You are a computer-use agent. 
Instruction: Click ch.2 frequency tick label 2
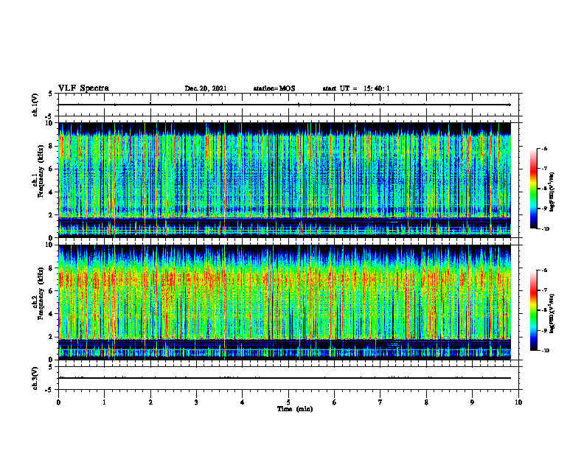point(52,337)
